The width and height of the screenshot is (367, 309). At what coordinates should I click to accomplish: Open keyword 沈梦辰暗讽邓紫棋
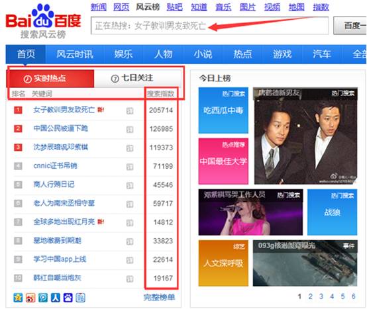tap(61, 147)
